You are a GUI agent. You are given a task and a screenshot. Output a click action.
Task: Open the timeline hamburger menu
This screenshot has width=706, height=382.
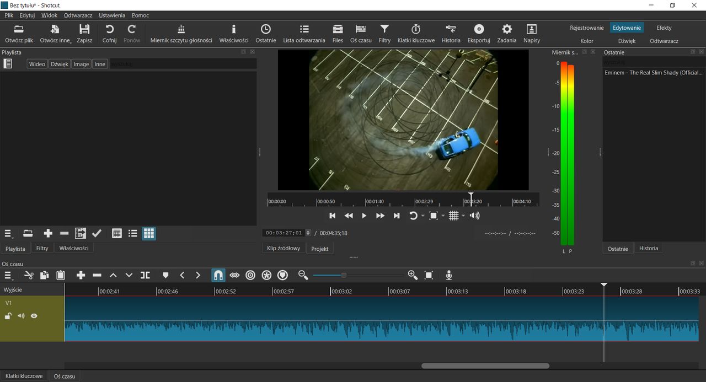click(8, 275)
